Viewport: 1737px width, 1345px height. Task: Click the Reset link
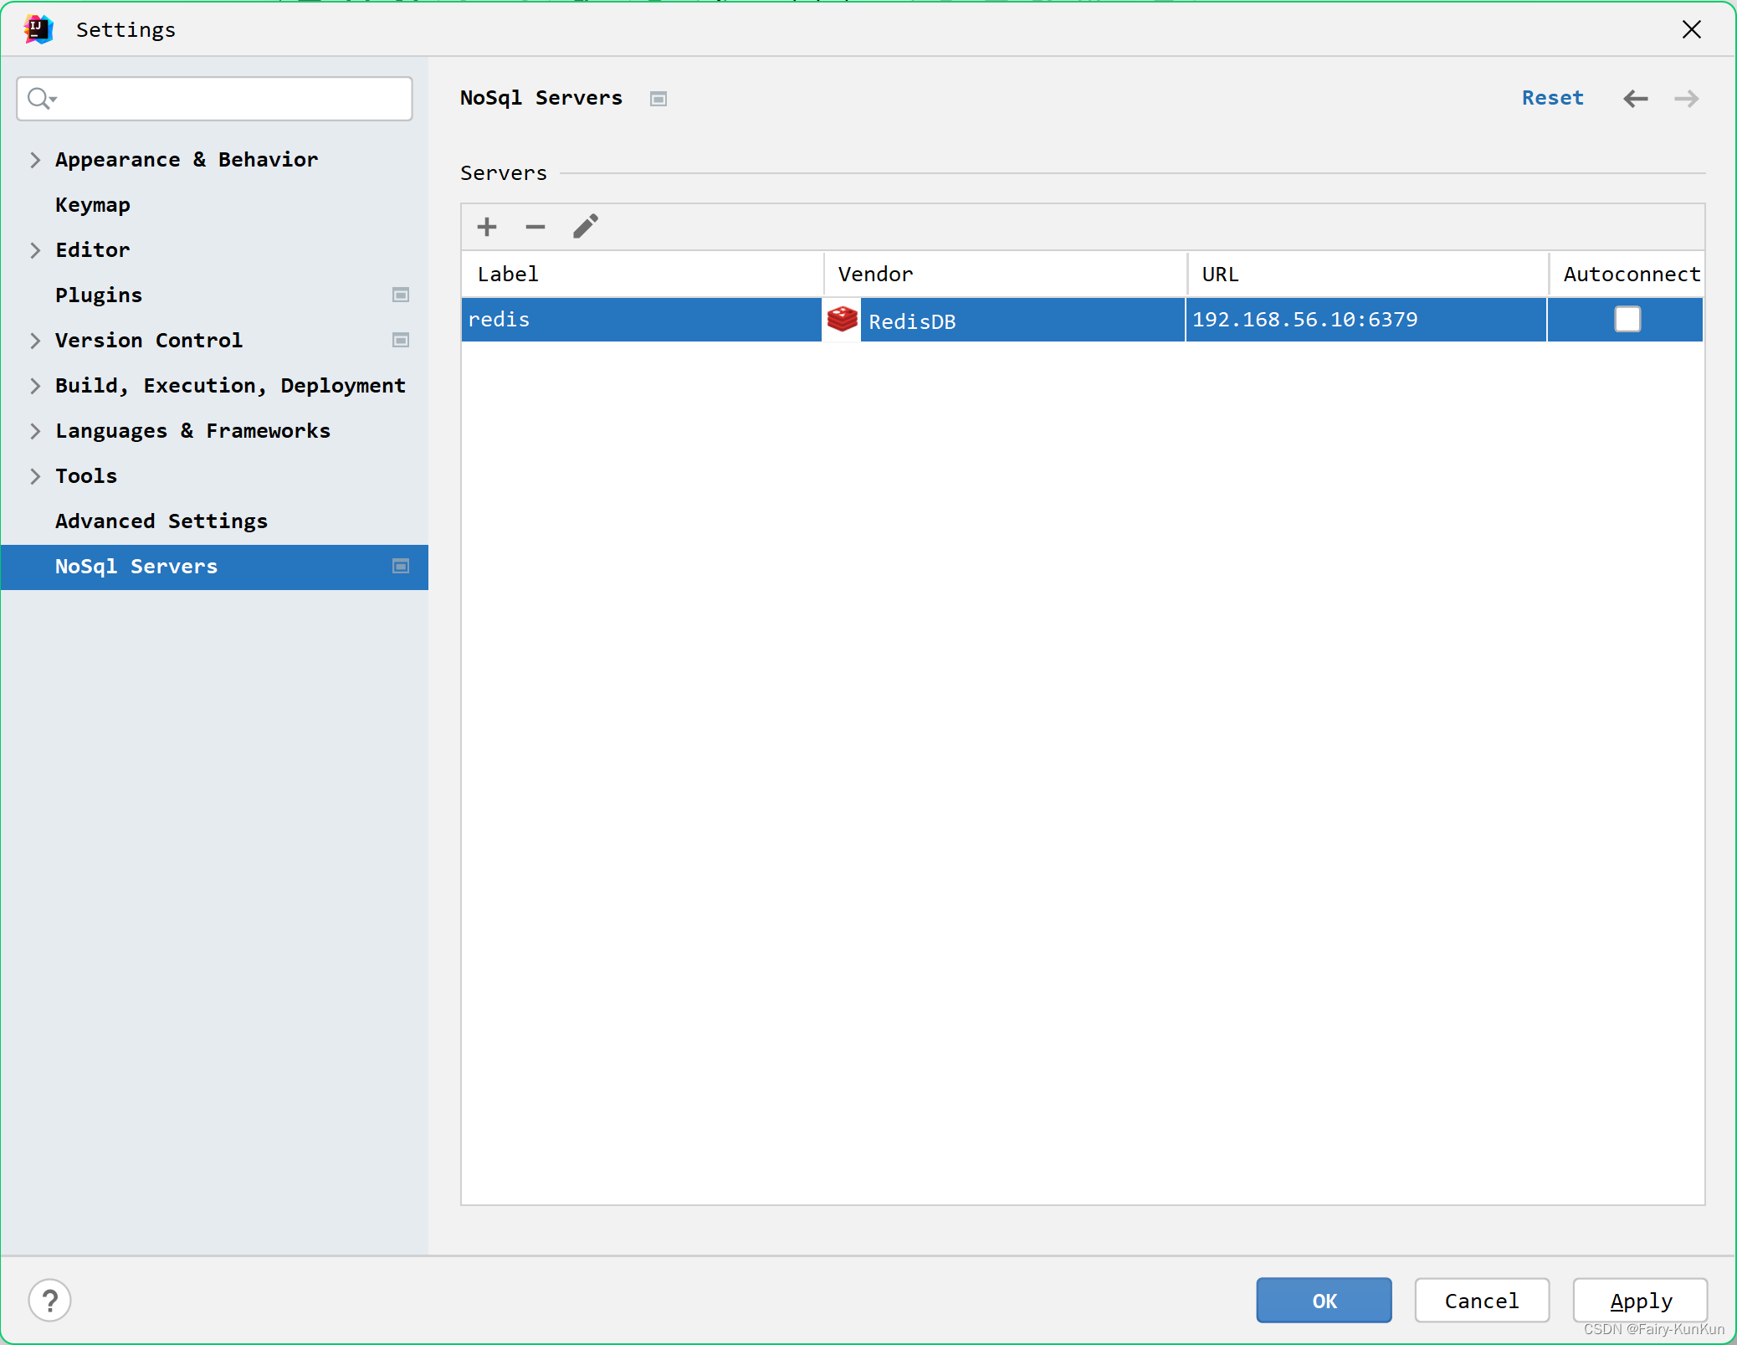1552,98
